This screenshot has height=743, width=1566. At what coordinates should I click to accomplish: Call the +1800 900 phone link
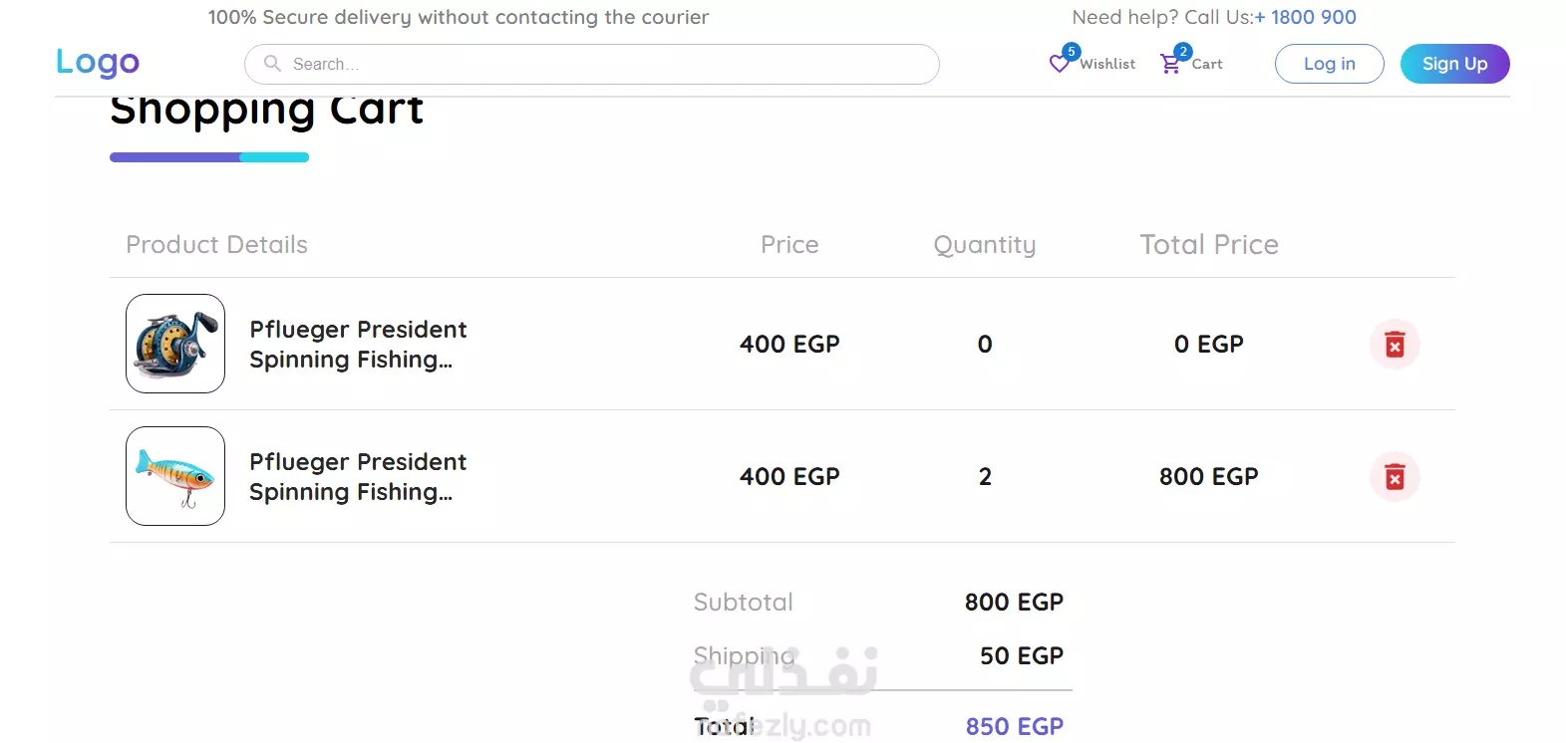coord(1306,17)
